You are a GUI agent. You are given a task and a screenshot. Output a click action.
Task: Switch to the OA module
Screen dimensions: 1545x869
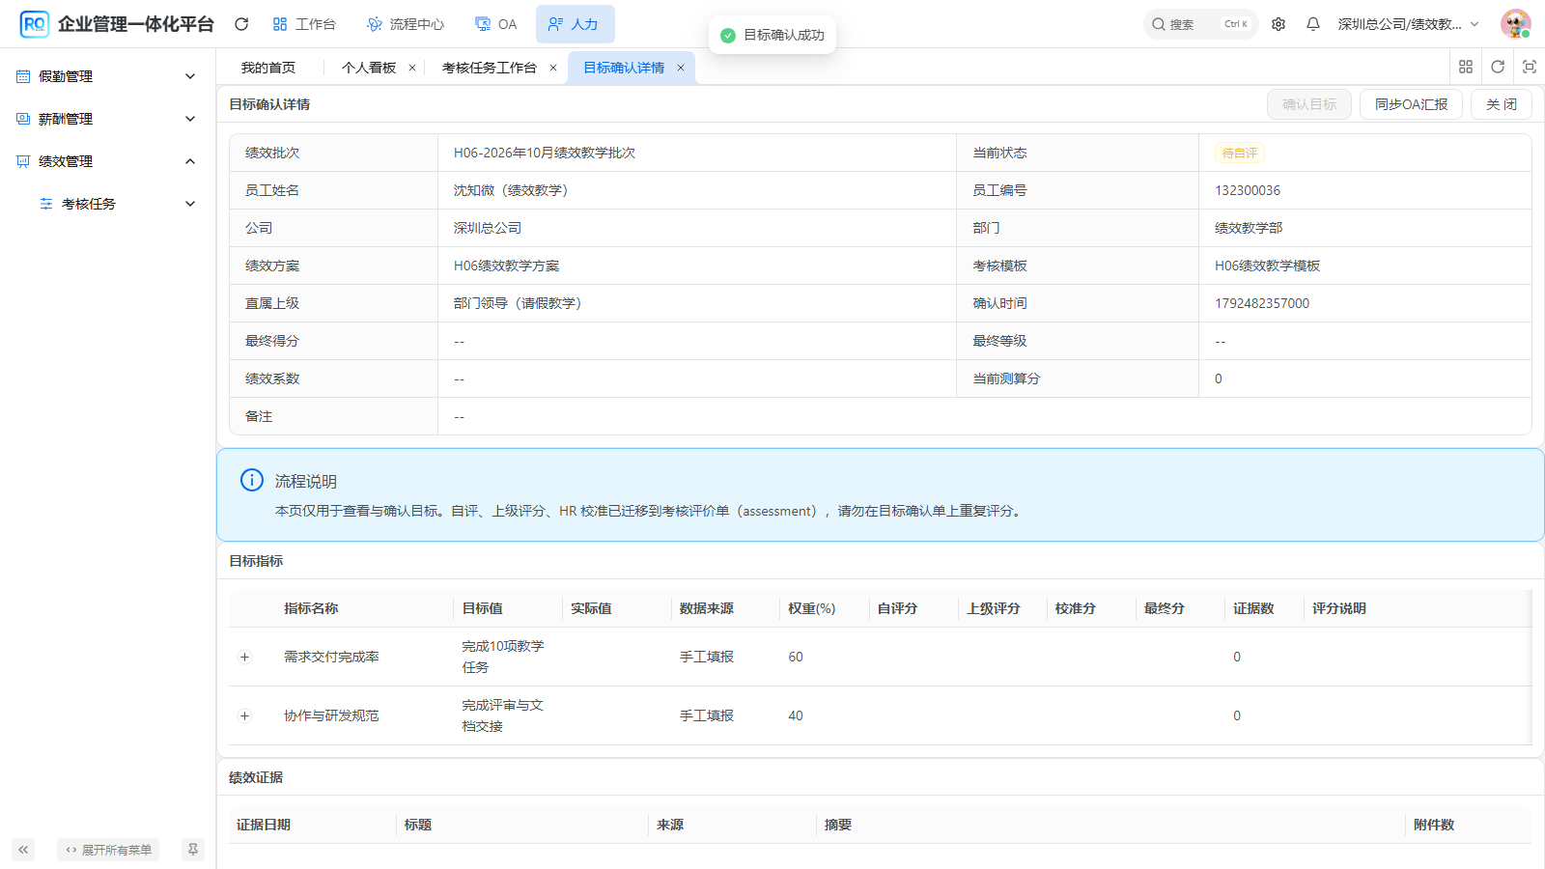[x=495, y=24]
